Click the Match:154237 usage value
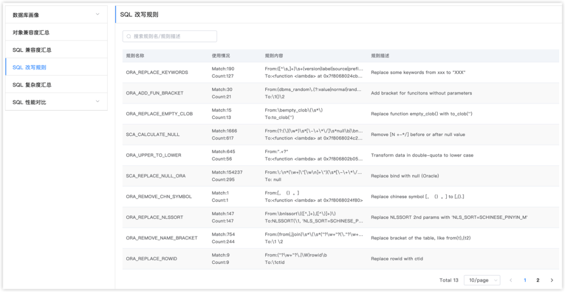The width and height of the screenshot is (565, 292). pos(227,172)
